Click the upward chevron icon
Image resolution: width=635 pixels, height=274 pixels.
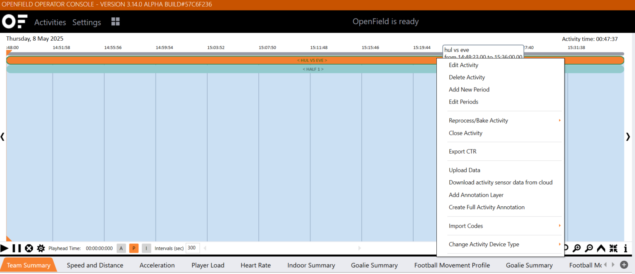coord(601,248)
